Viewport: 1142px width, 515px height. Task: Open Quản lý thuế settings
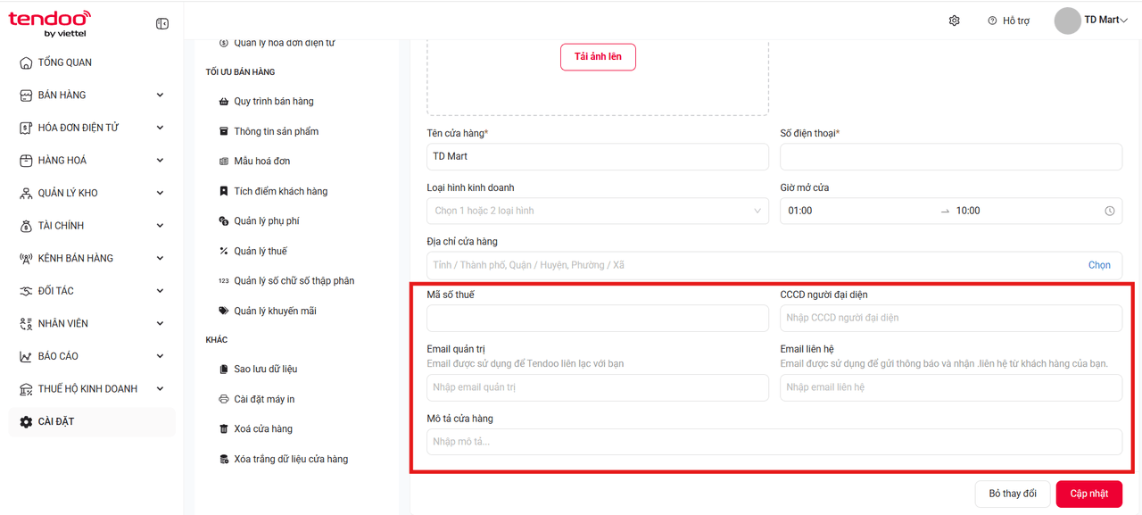coord(260,252)
